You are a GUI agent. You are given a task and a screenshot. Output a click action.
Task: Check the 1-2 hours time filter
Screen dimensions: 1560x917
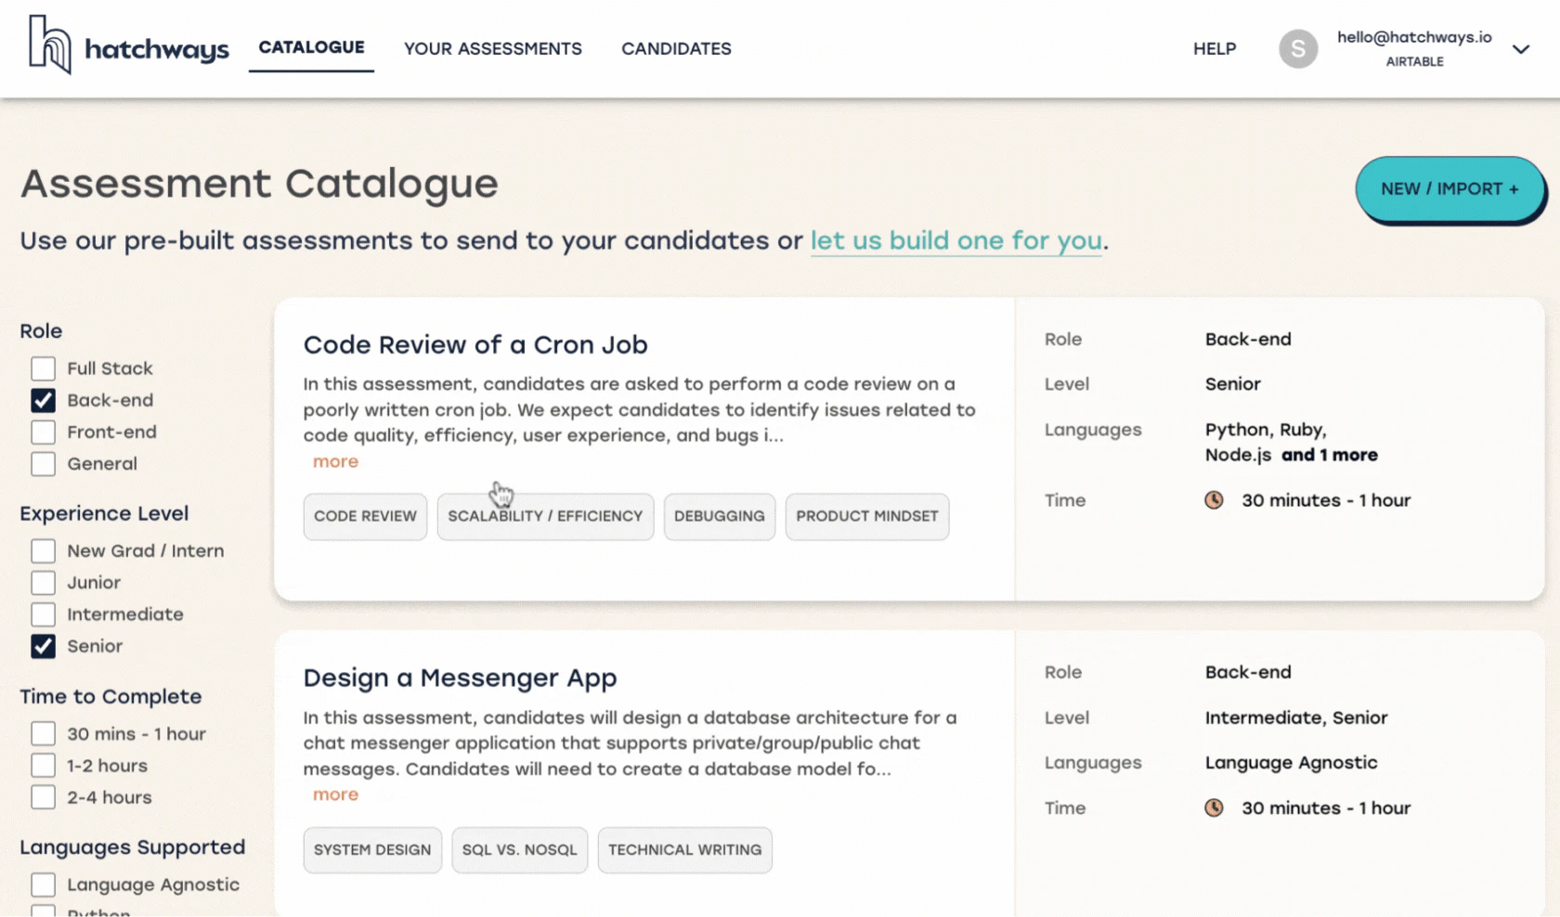pyautogui.click(x=44, y=766)
